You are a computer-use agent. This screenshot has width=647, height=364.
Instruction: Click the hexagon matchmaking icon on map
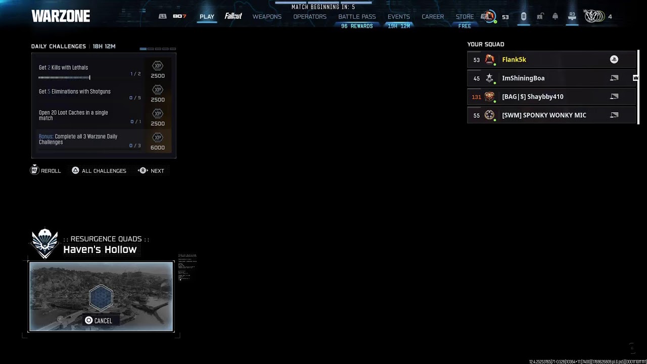(x=101, y=297)
